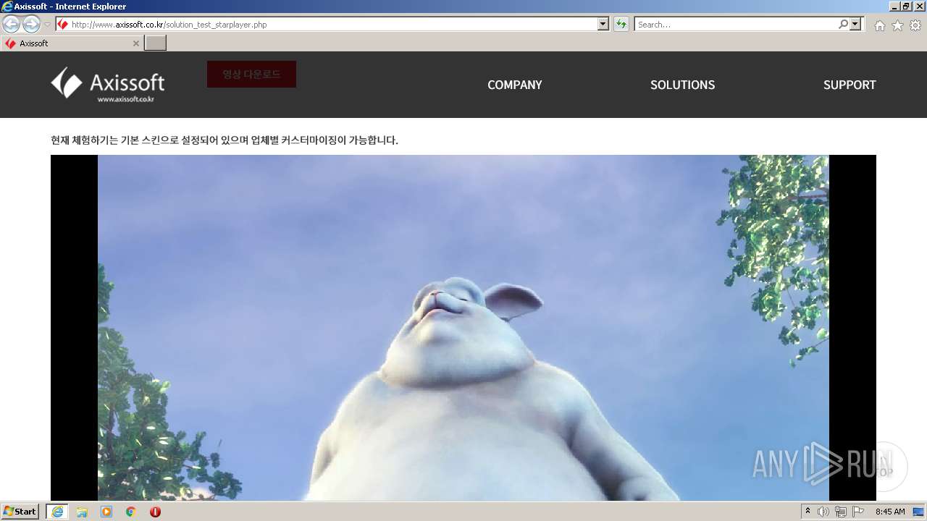The image size is (927, 521).
Task: Open the media player taskbar icon
Action: pos(106,512)
